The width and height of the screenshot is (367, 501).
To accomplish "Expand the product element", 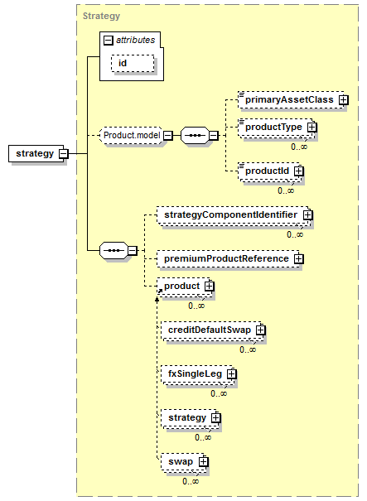I will (x=209, y=286).
